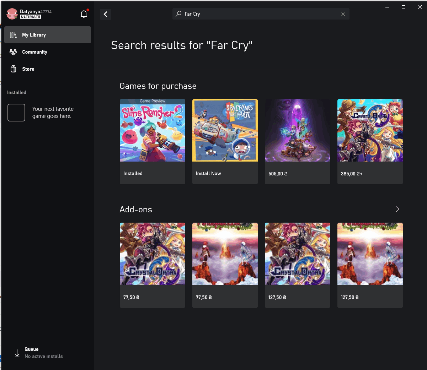This screenshot has height=370, width=427.
Task: Click Install Now under Spacelines
Action: pyautogui.click(x=208, y=173)
